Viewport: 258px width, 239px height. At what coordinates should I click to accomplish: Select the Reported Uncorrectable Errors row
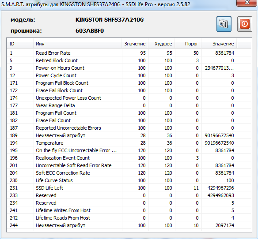129,128
